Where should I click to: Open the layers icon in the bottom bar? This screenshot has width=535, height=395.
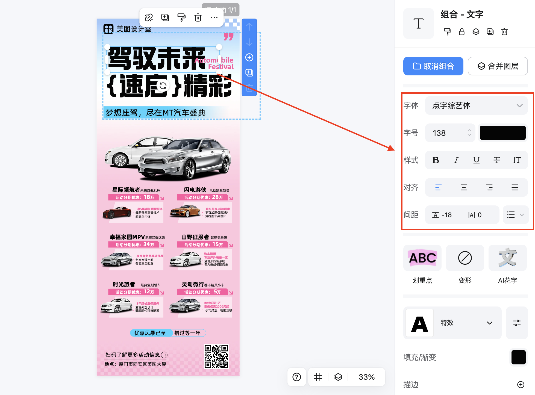tap(338, 377)
